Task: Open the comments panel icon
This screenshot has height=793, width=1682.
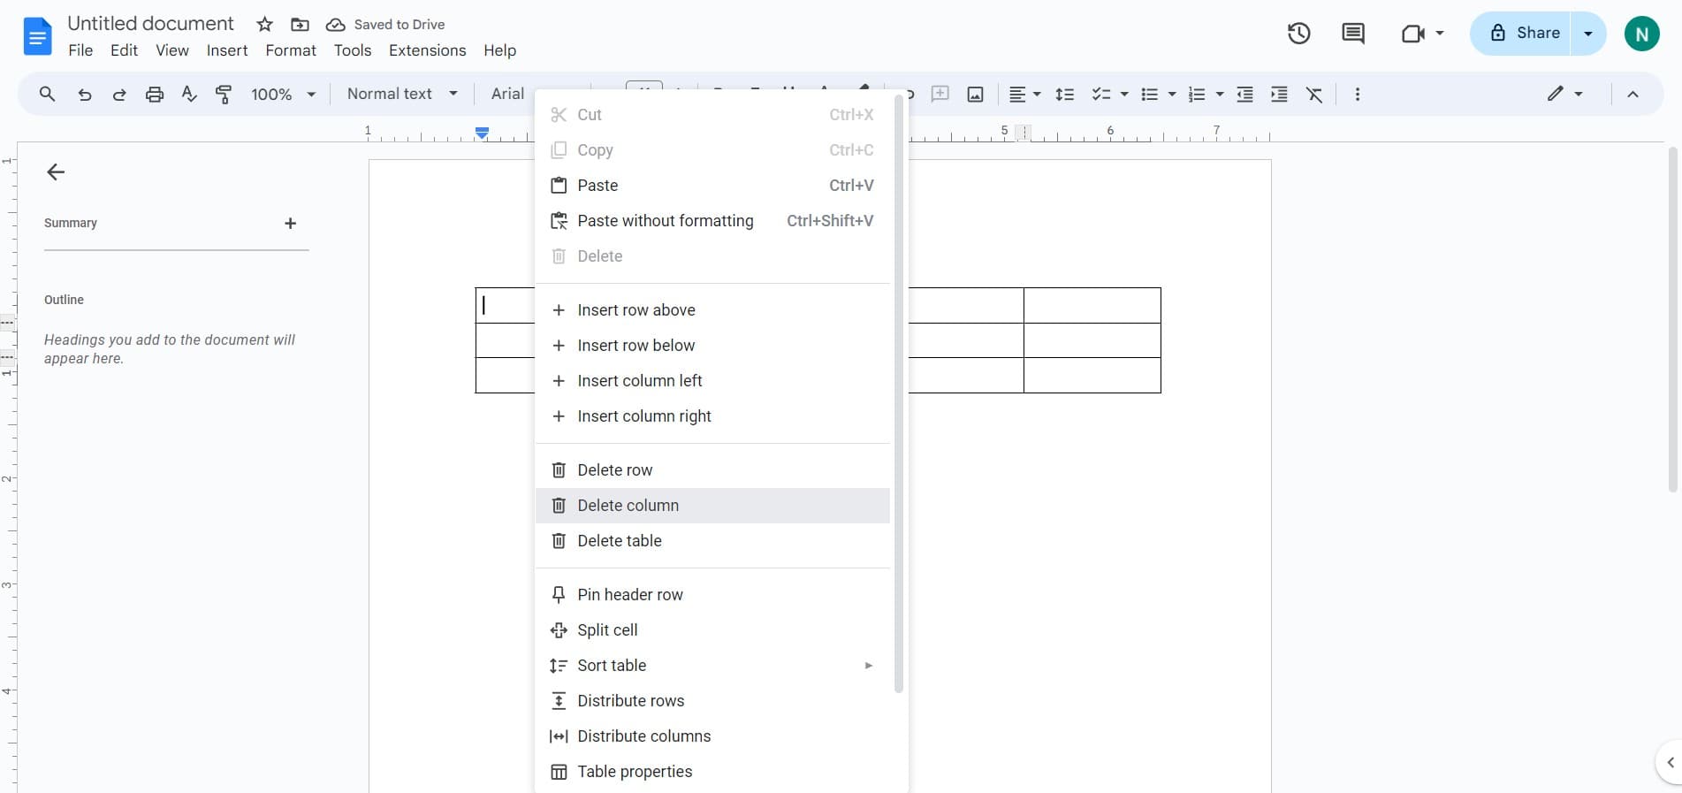Action: pos(1352,34)
